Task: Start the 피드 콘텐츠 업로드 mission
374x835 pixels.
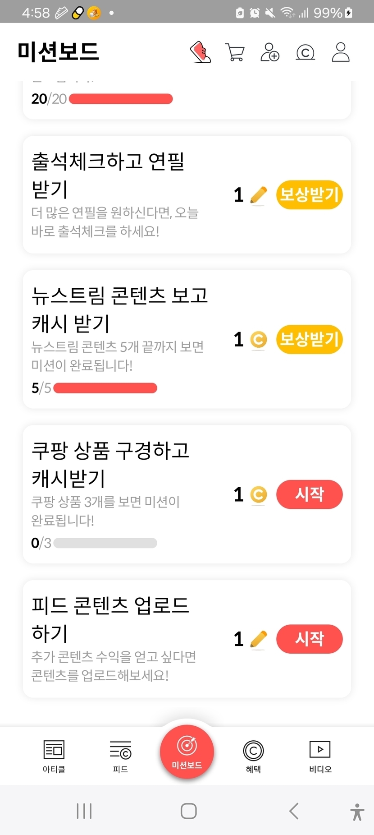Action: click(x=309, y=639)
